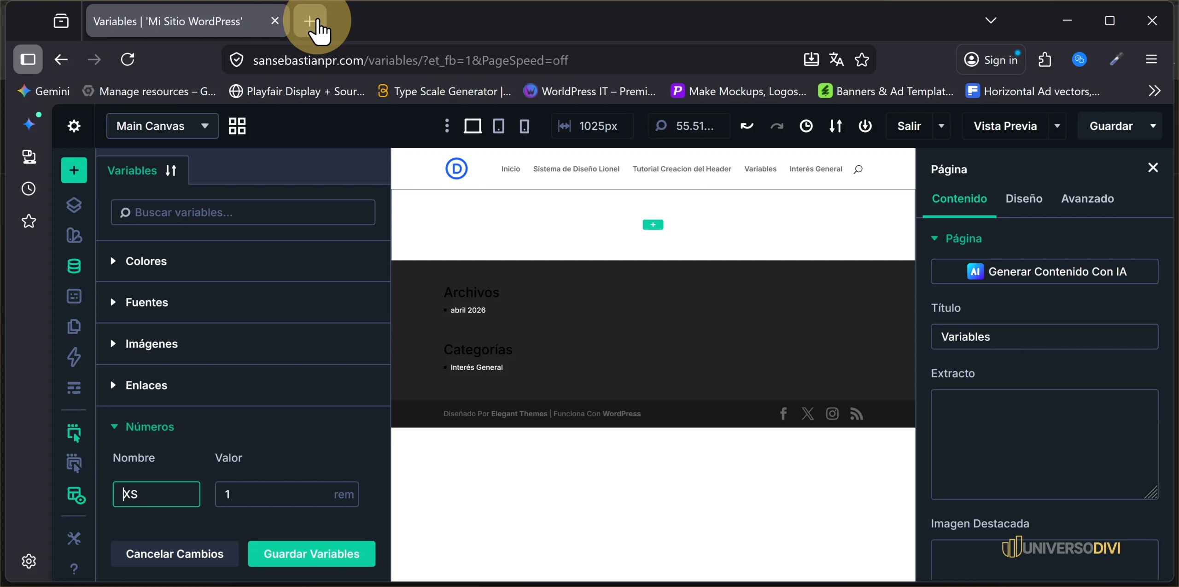The height and width of the screenshot is (587, 1179).
Task: Click the Guardar Variables button
Action: 311,554
